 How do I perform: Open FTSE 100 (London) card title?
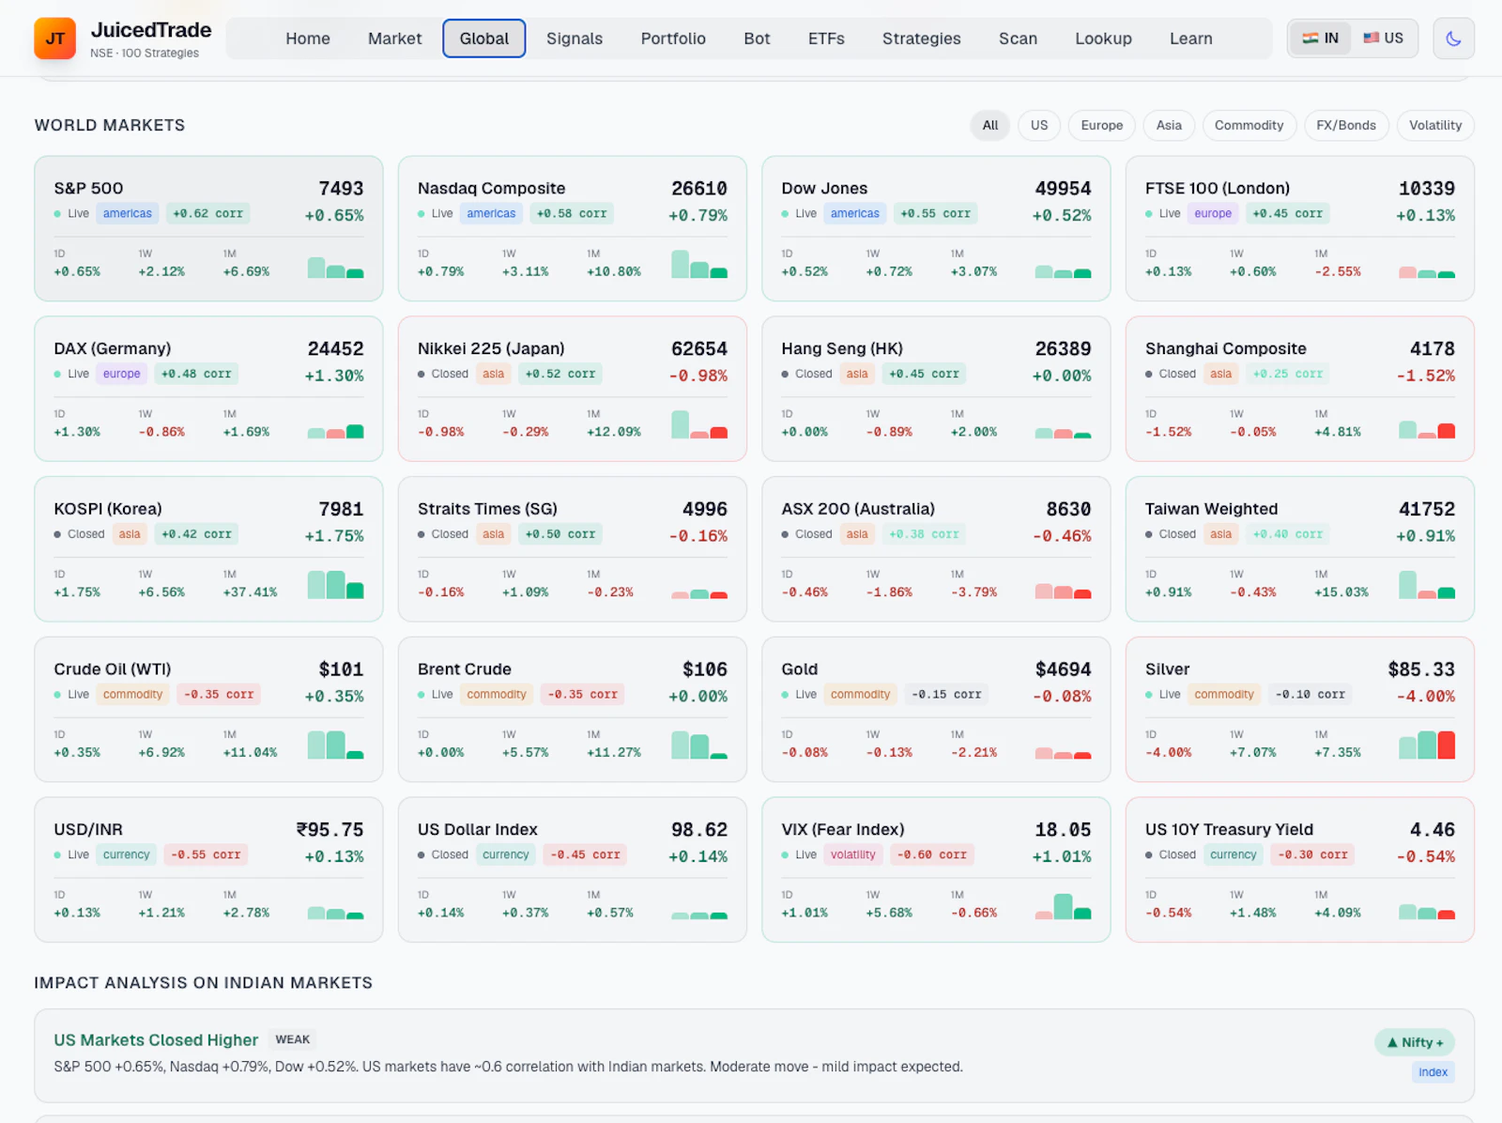point(1217,188)
